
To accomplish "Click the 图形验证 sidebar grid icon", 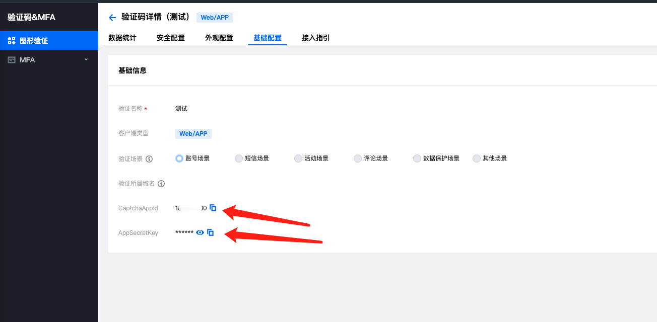I will pos(12,41).
